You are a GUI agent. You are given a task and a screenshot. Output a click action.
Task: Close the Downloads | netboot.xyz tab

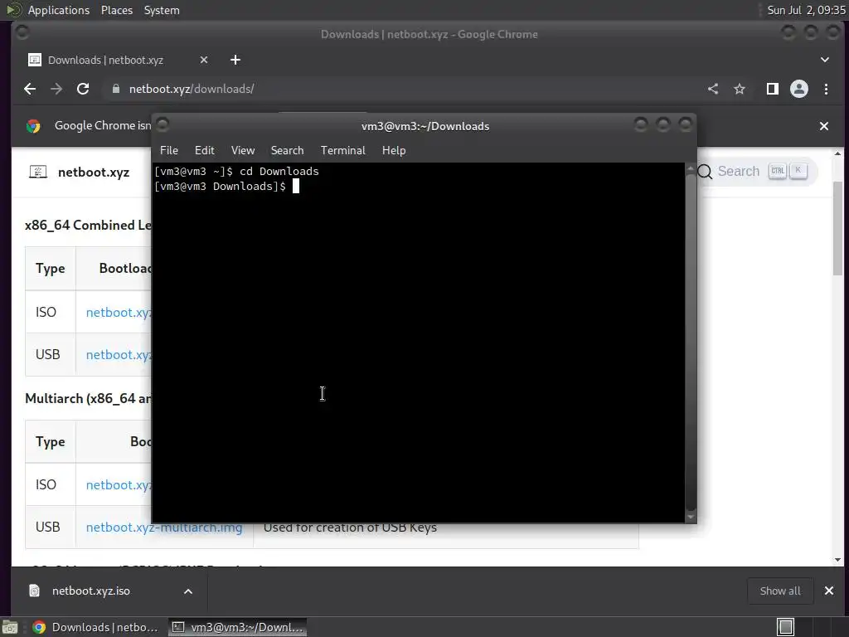[x=204, y=60]
